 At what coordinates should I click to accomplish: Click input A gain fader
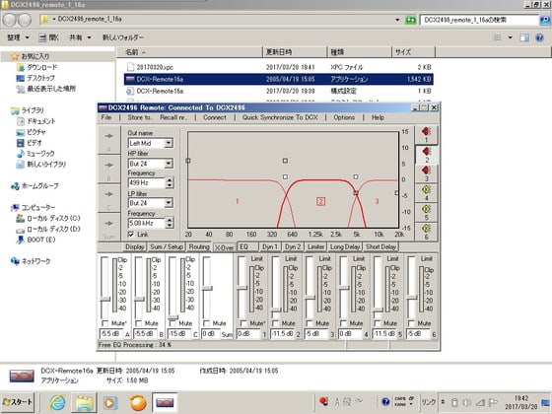[x=104, y=299]
